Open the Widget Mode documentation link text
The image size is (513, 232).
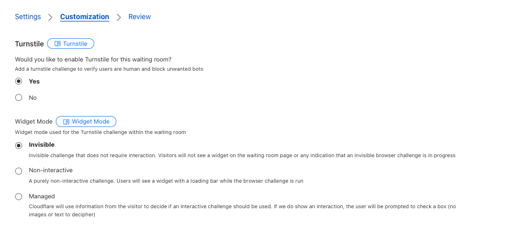(x=91, y=121)
